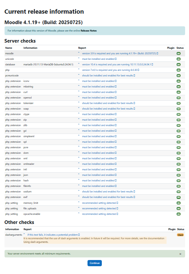Click the OK status badge for openssl
Viewport: 189px width, 274px height.
[x=179, y=98]
